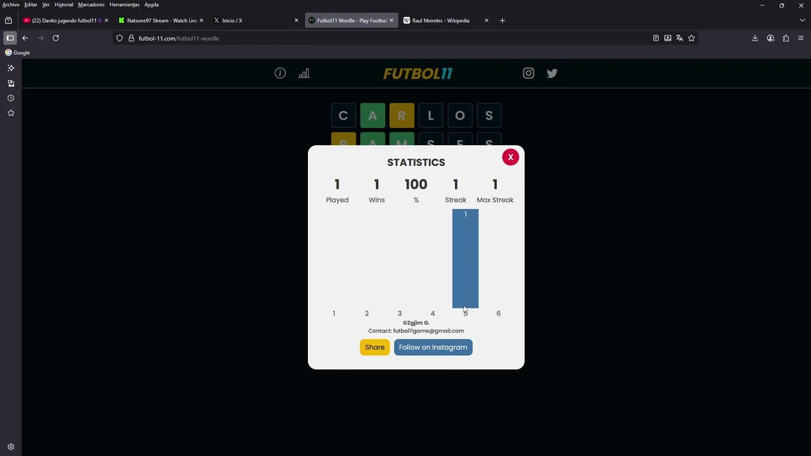Click the contact email futbol11game@gmail.com
811x456 pixels.
pyautogui.click(x=428, y=331)
